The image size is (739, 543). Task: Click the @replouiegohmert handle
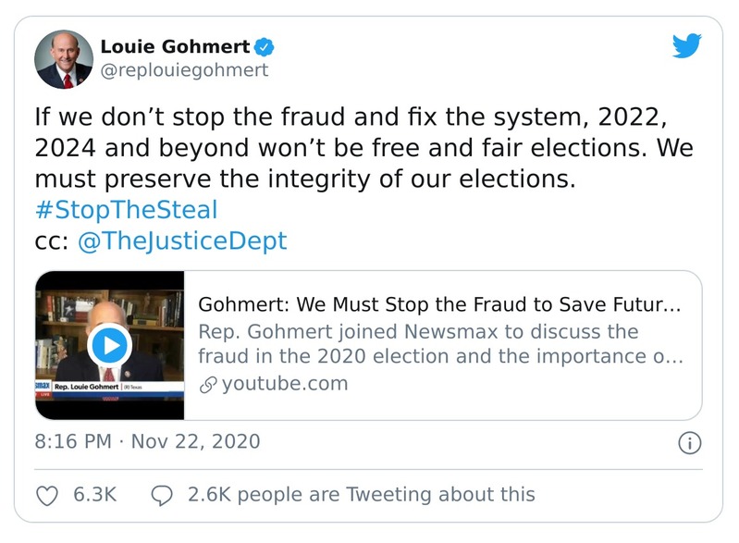(184, 70)
